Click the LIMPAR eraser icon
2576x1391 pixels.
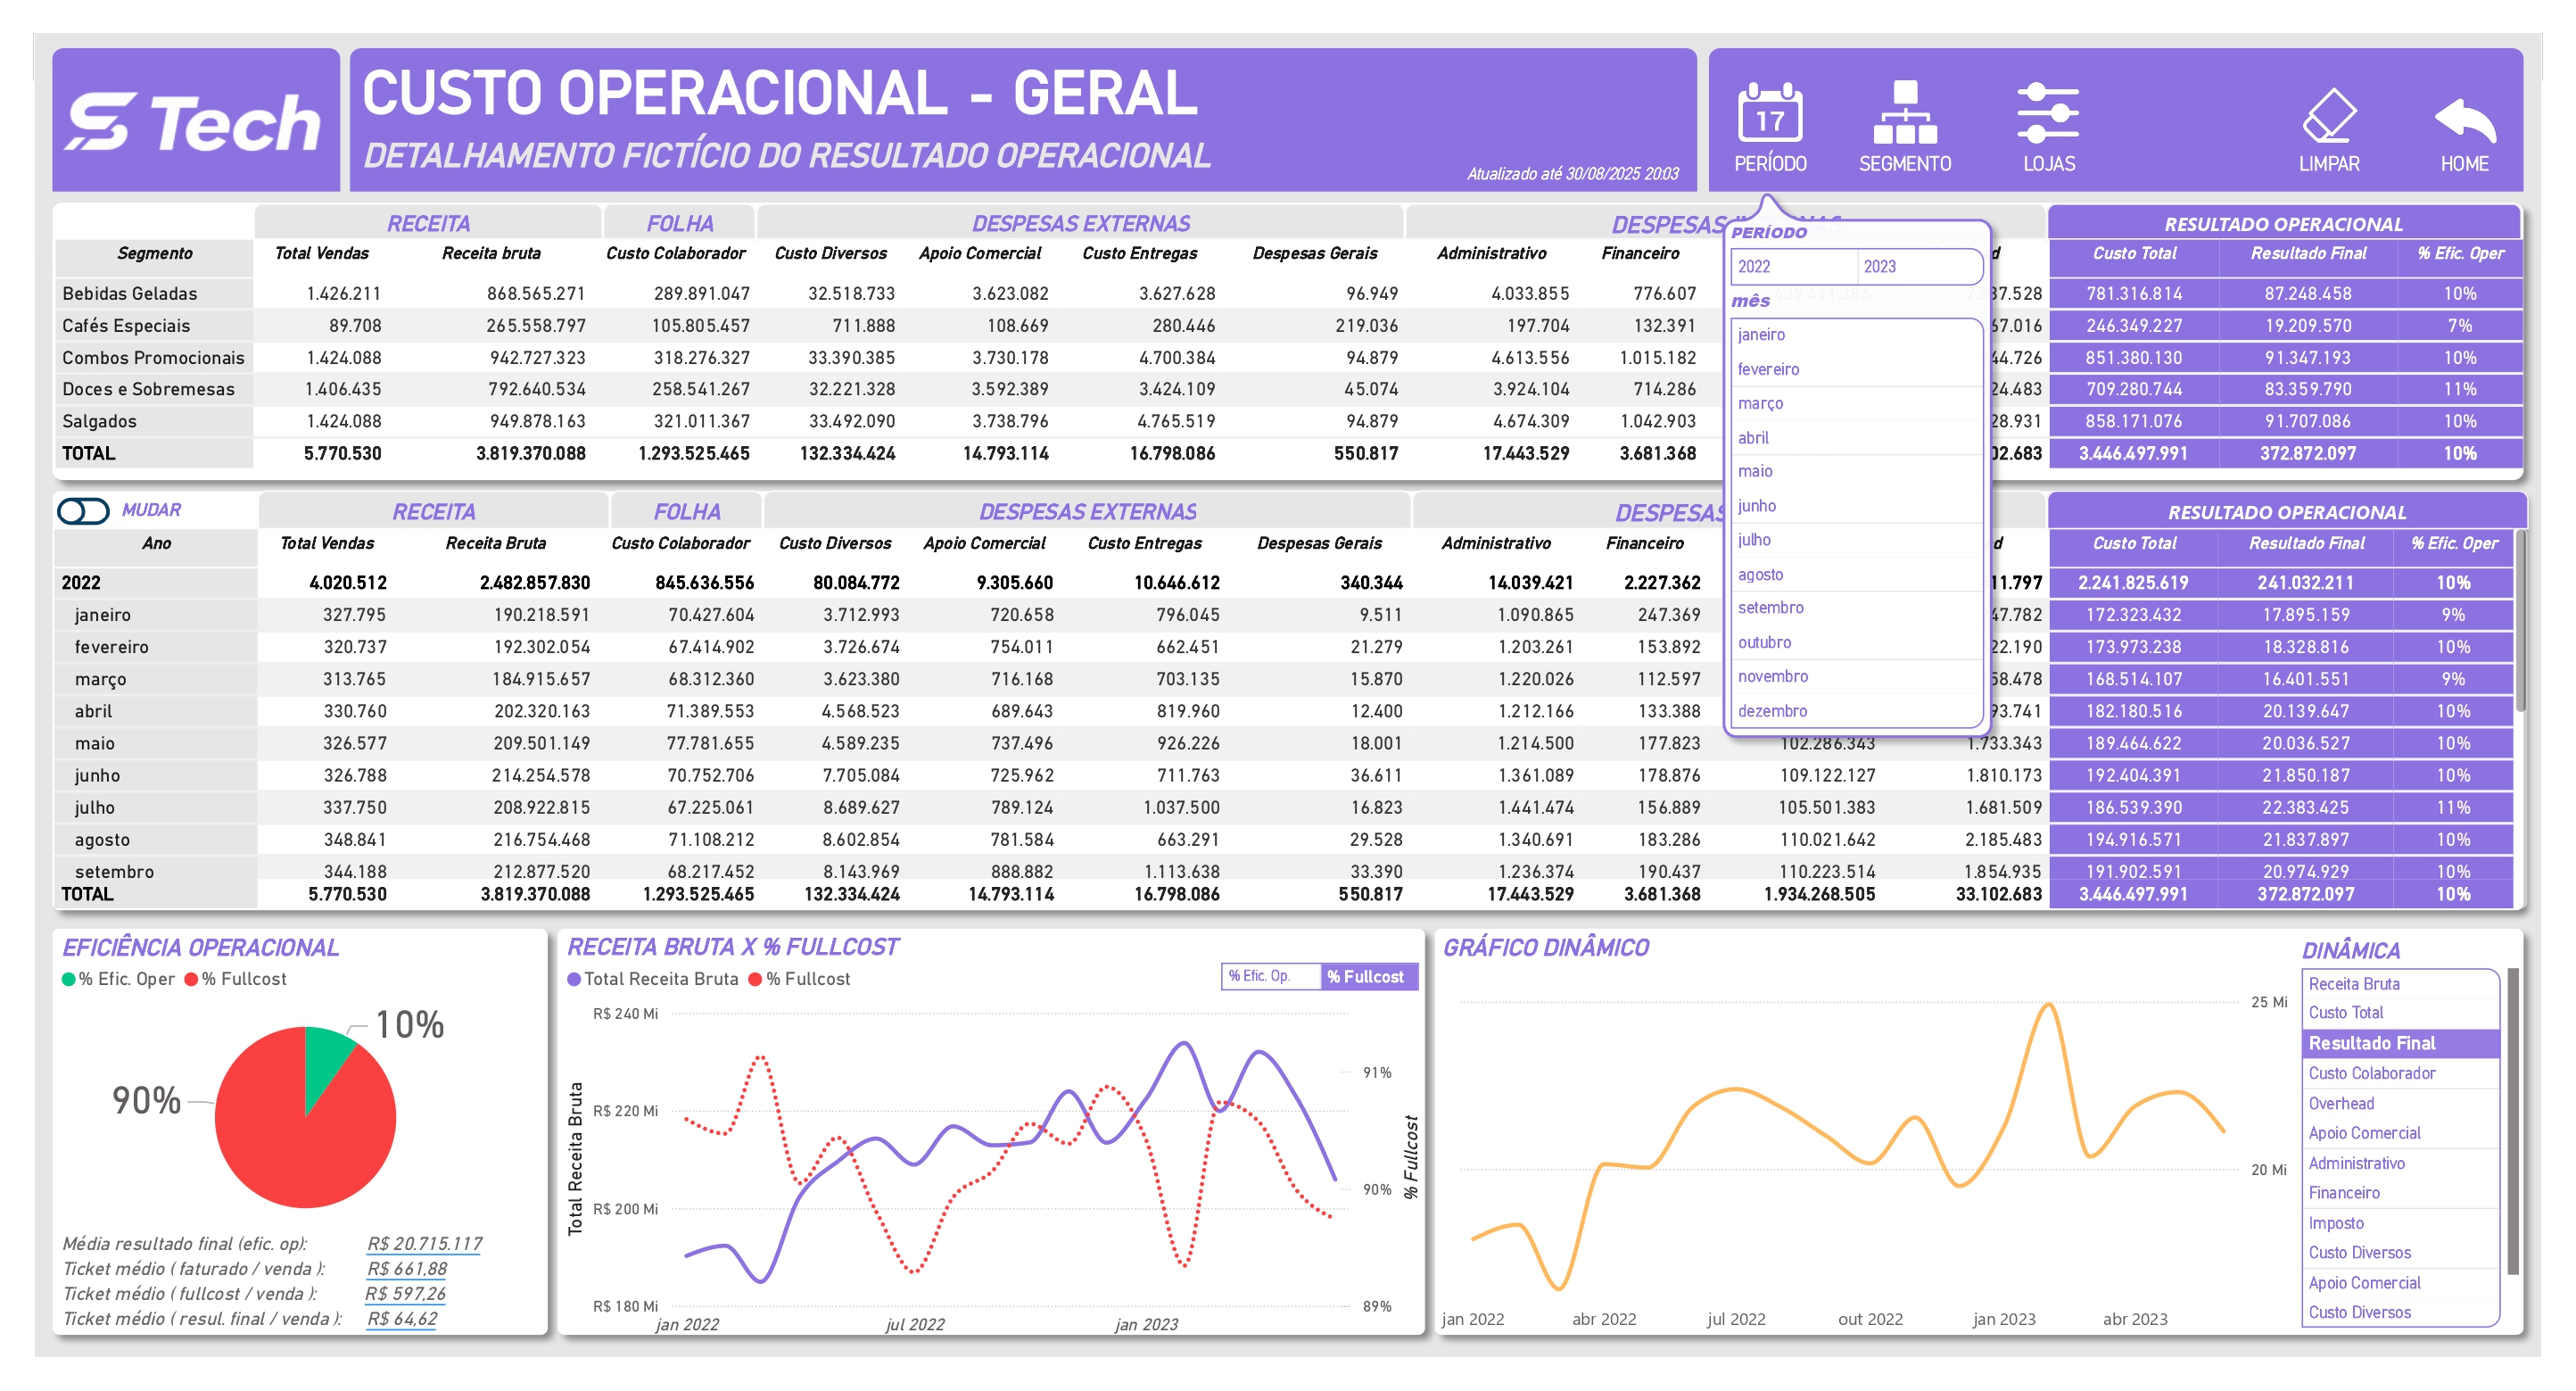pos(2328,115)
